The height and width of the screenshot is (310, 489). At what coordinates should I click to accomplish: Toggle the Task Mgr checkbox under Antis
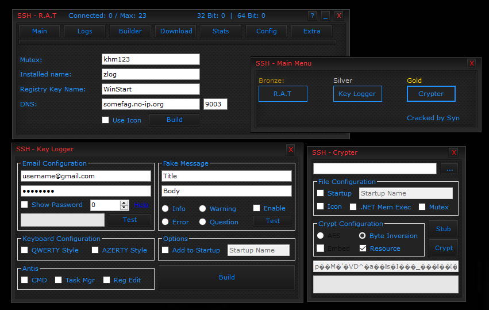[58, 280]
